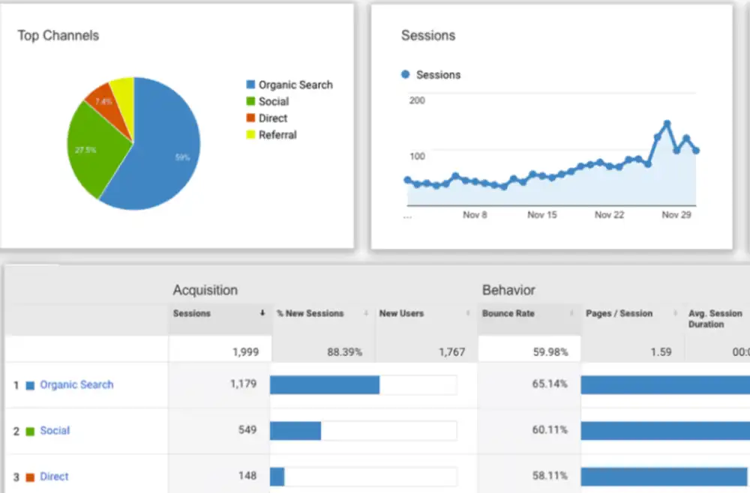Click the Nov 29 axis label
Screen dimensions: 750x493
(x=676, y=215)
